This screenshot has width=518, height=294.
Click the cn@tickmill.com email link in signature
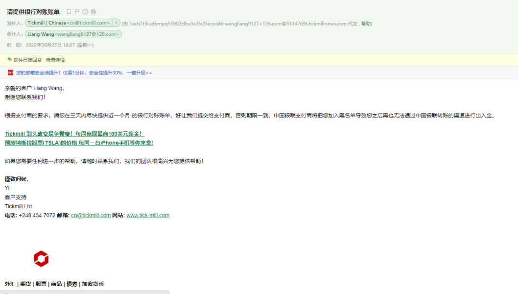click(x=91, y=215)
